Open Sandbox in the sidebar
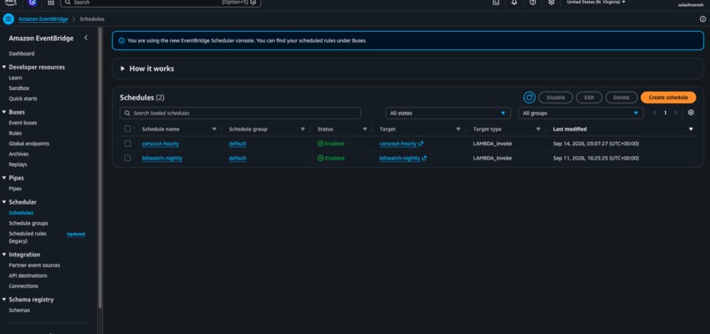 pos(19,88)
